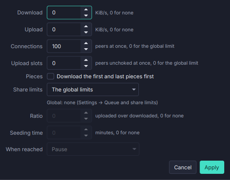Increase the Connections peers value
The width and height of the screenshot is (230, 180).
[86, 43]
